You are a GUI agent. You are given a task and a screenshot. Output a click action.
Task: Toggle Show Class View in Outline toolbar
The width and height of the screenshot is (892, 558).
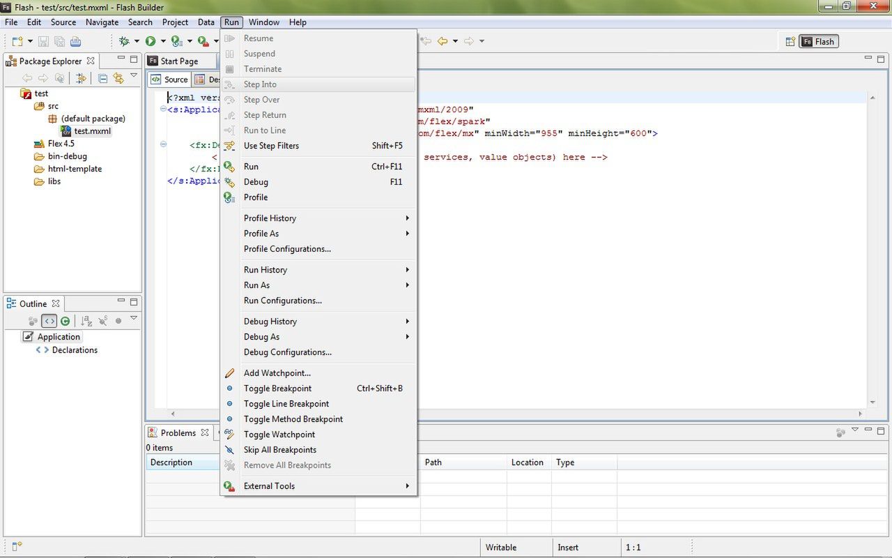click(x=49, y=321)
